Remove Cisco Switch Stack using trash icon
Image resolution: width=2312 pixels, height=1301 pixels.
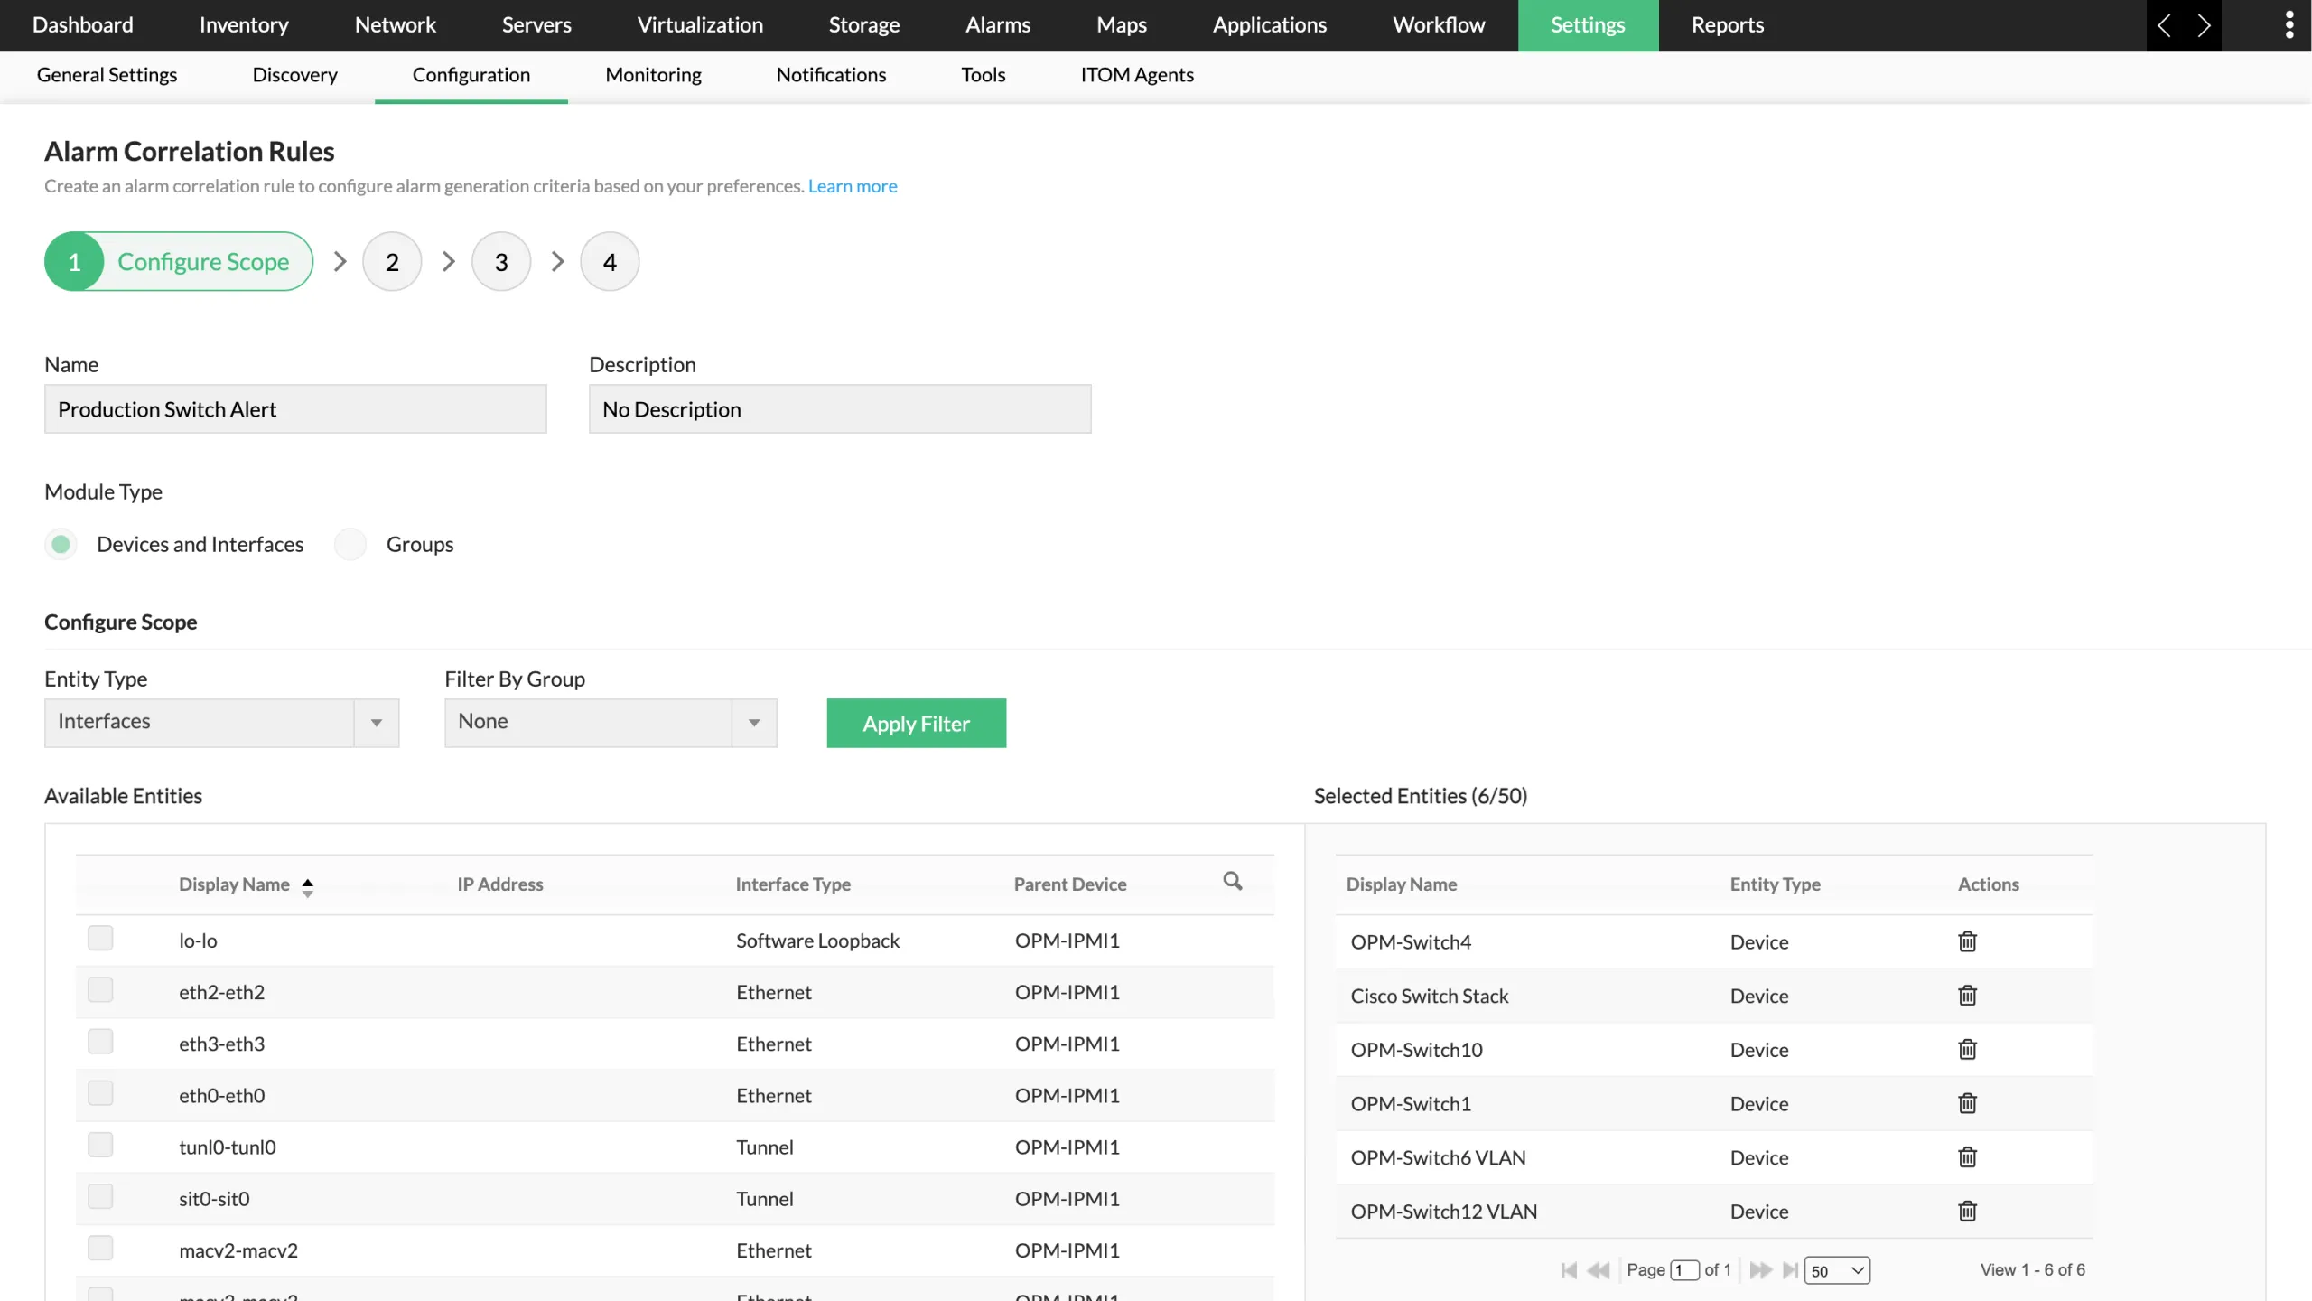pos(1967,995)
